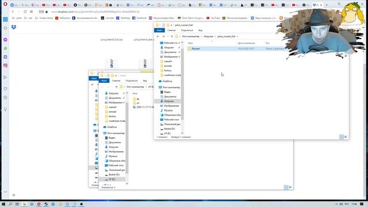Open blue File tab in LP (E:) window
368x207 pixels.
[104, 80]
